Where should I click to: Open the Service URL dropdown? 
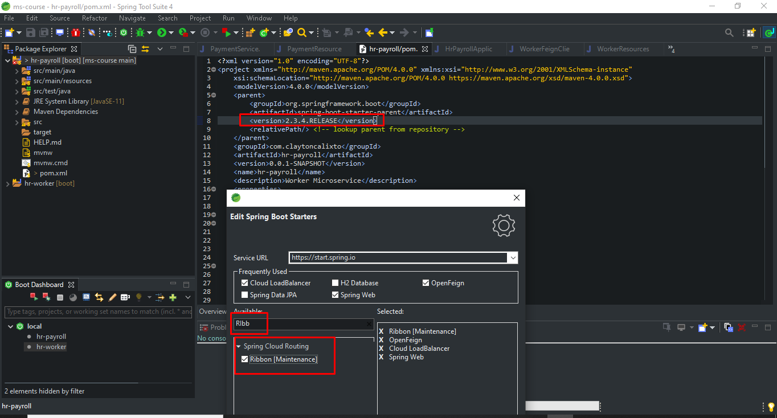[x=513, y=258]
